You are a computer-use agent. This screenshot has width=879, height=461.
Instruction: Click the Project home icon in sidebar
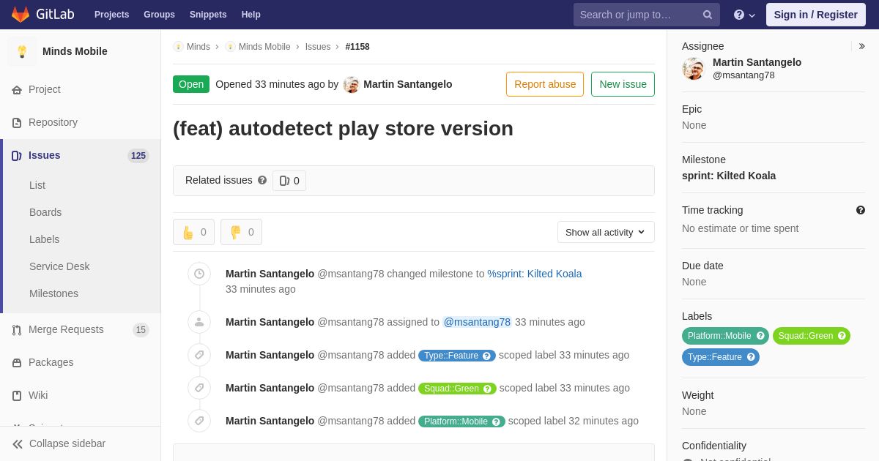tap(17, 90)
